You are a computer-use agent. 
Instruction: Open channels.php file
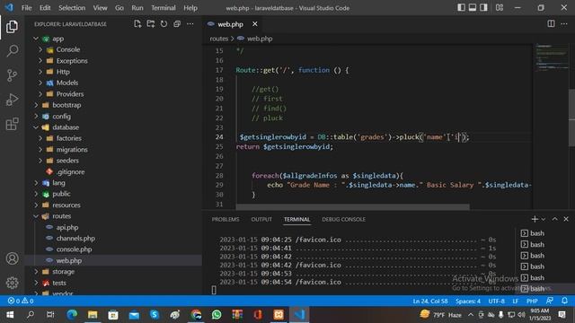pyautogui.click(x=75, y=238)
